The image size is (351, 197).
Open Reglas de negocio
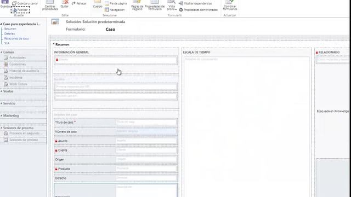137,5
